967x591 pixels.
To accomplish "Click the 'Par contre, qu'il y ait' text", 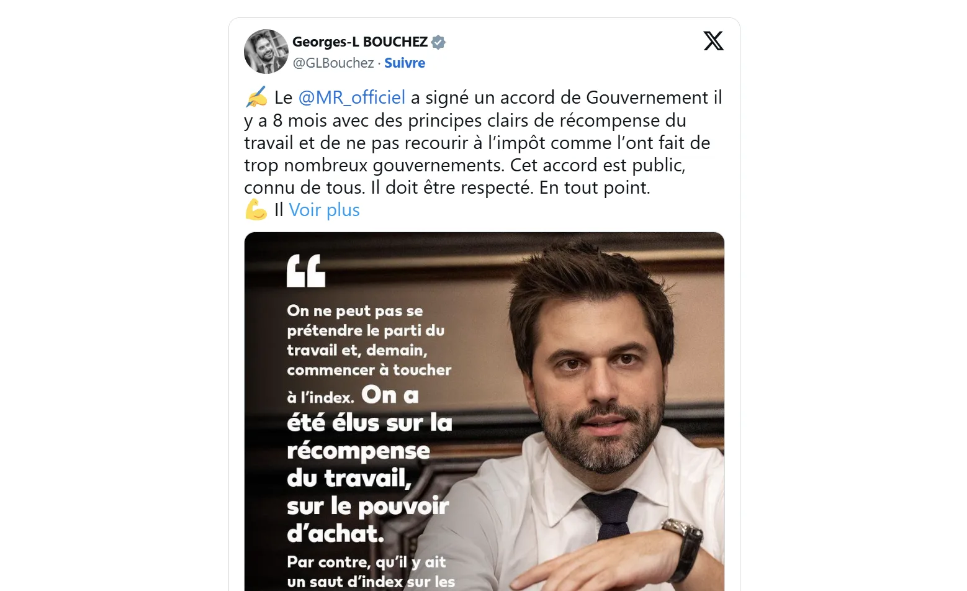I will click(366, 562).
